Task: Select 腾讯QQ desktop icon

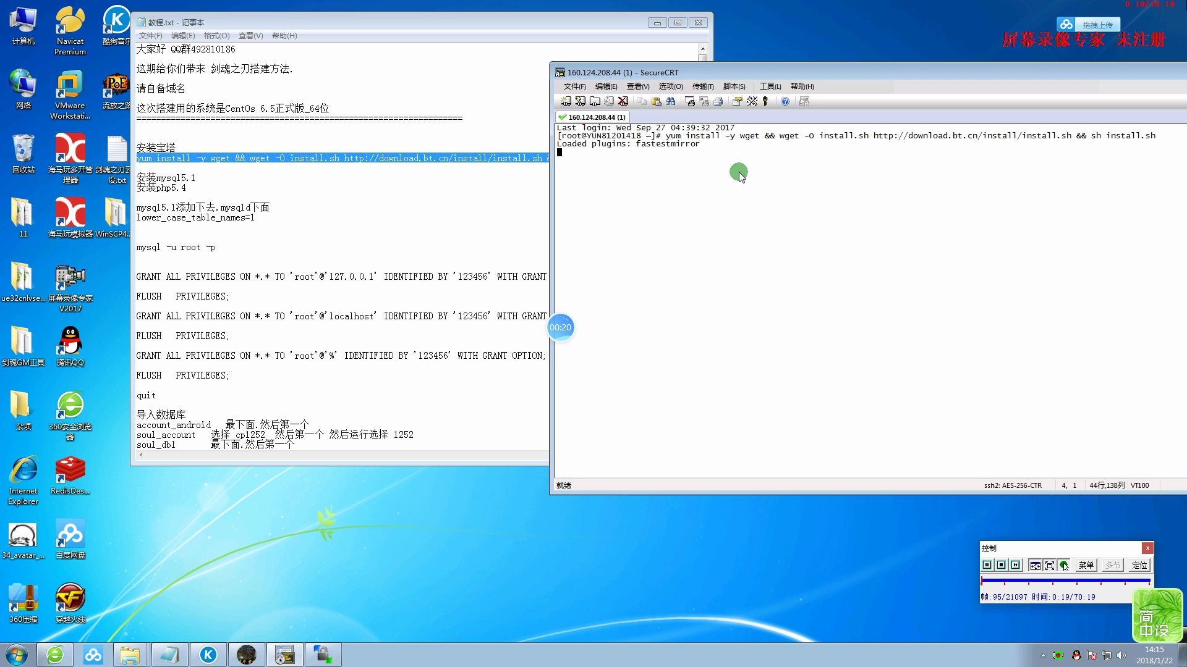Action: [70, 346]
